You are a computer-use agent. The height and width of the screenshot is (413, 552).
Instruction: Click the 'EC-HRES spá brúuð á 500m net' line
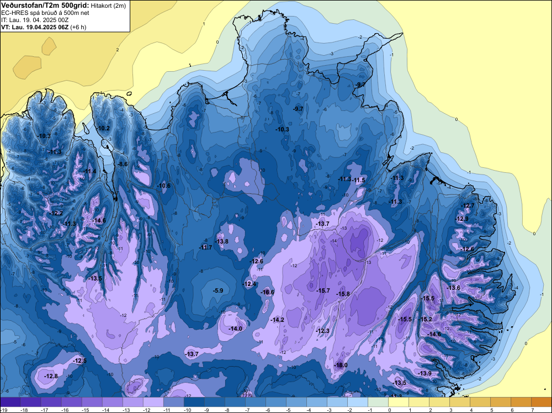pos(45,13)
